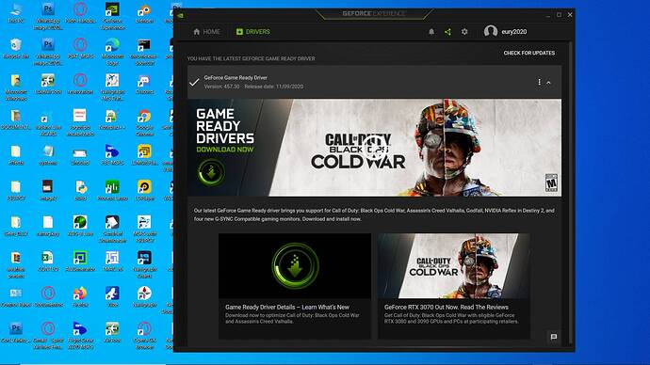Open Google Chrome desktop shortcut
The image size is (650, 365).
(x=144, y=122)
